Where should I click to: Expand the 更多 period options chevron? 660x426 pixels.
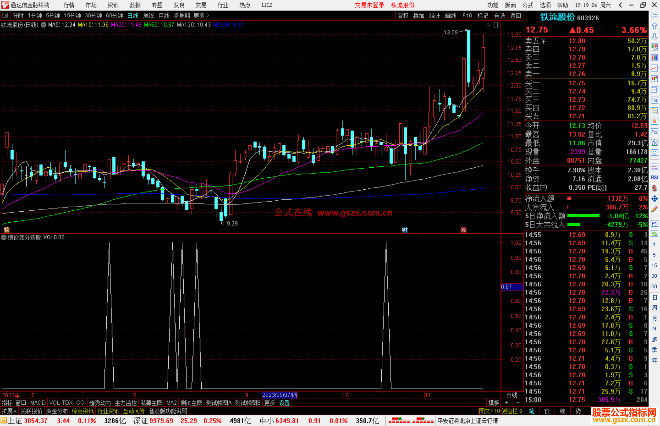pyautogui.click(x=208, y=16)
